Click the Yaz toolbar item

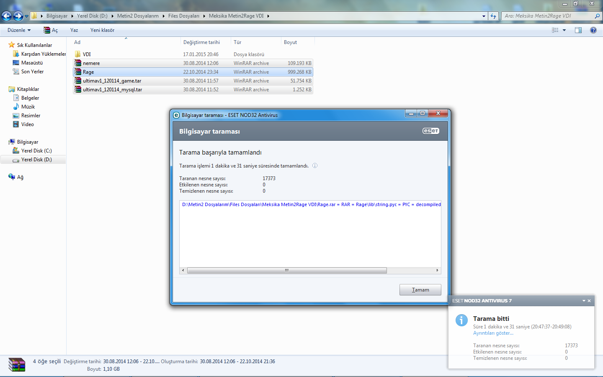pyautogui.click(x=74, y=30)
